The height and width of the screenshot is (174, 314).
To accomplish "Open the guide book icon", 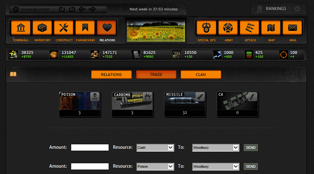I will coord(13,74).
